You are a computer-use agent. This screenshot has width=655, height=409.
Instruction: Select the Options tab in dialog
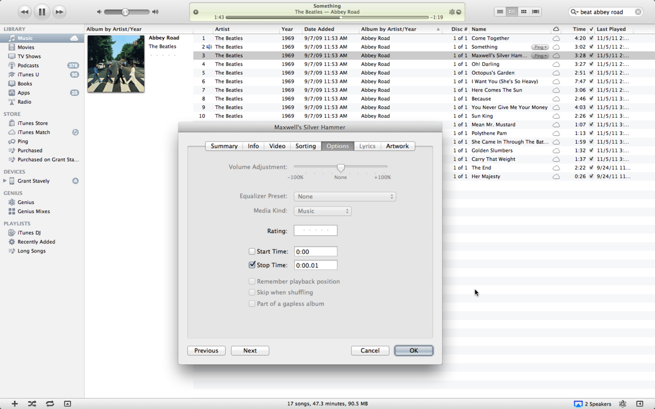point(338,146)
